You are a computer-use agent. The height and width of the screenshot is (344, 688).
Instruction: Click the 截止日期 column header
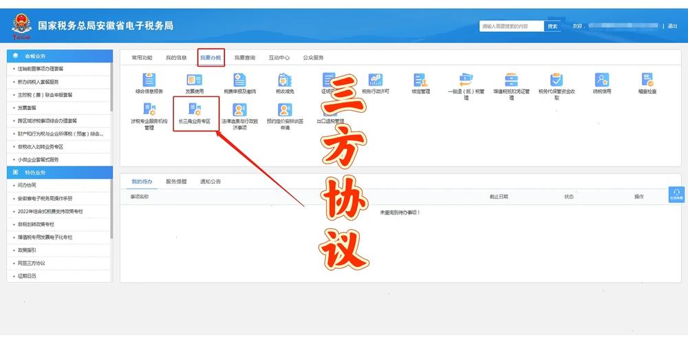click(499, 197)
